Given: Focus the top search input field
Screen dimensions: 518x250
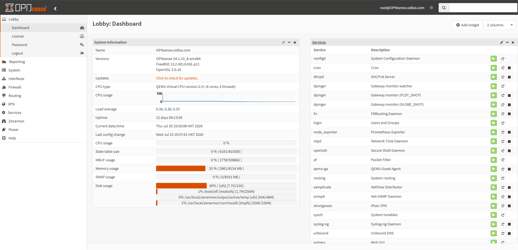Looking at the screenshot, I should pos(483,8).
